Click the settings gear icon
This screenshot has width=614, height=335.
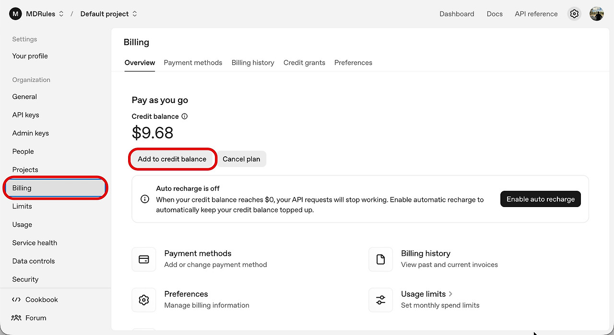point(574,14)
